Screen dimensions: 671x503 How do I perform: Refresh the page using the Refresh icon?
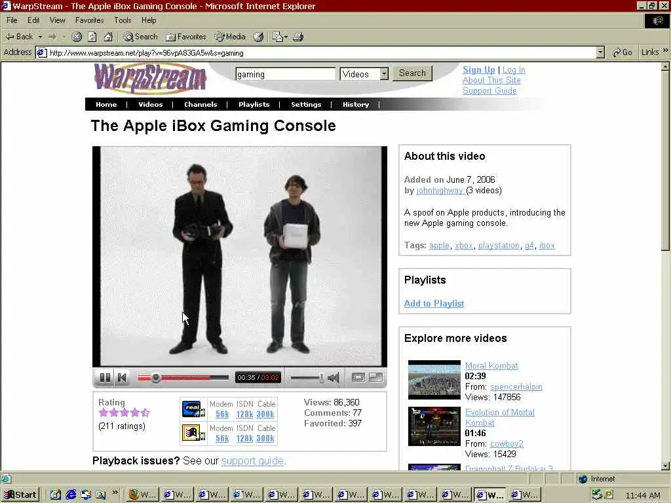click(92, 37)
